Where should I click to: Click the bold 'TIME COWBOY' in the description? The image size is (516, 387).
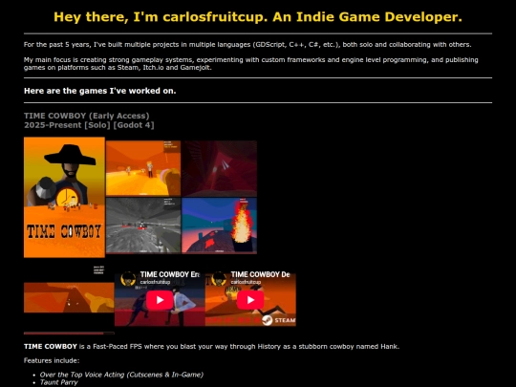51,346
